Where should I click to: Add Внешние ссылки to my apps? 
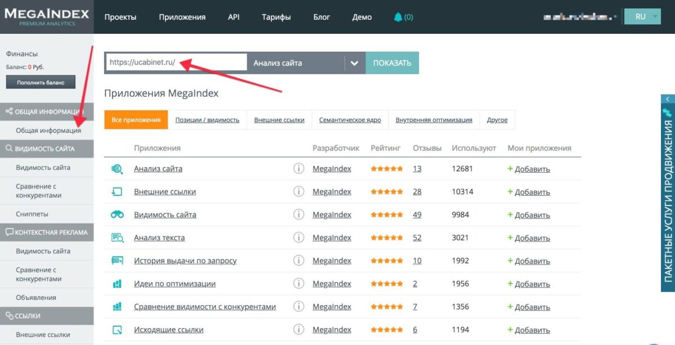pyautogui.click(x=529, y=192)
